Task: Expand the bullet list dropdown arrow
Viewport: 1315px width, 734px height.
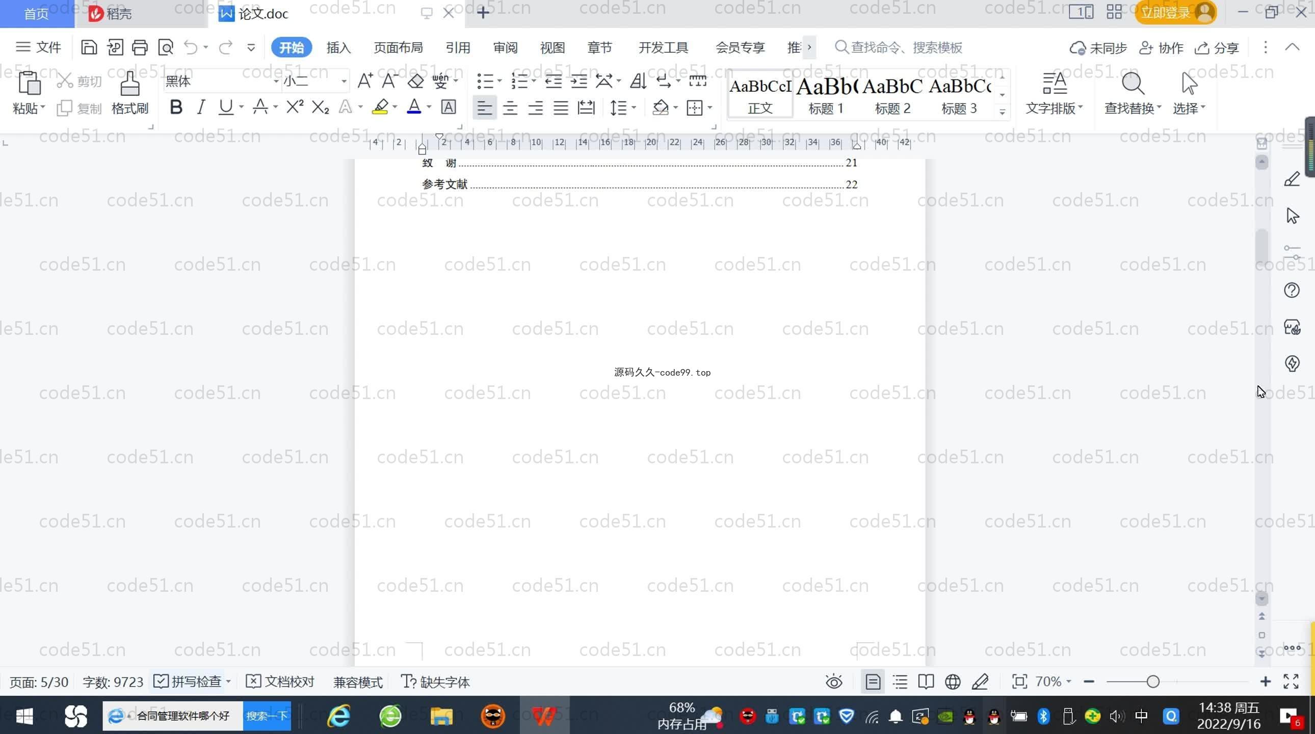Action: 499,81
